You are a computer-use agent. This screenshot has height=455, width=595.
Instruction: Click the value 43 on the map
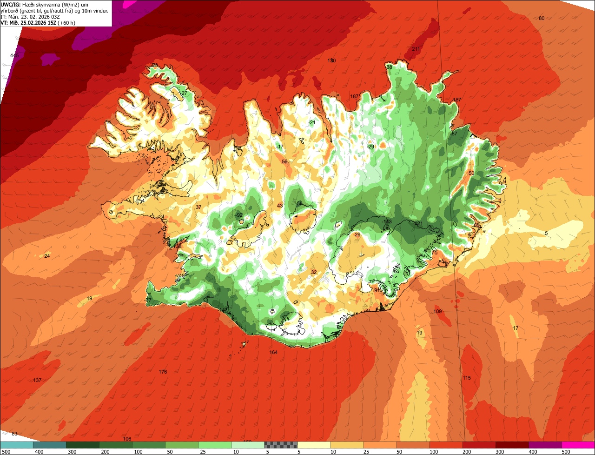point(280,206)
